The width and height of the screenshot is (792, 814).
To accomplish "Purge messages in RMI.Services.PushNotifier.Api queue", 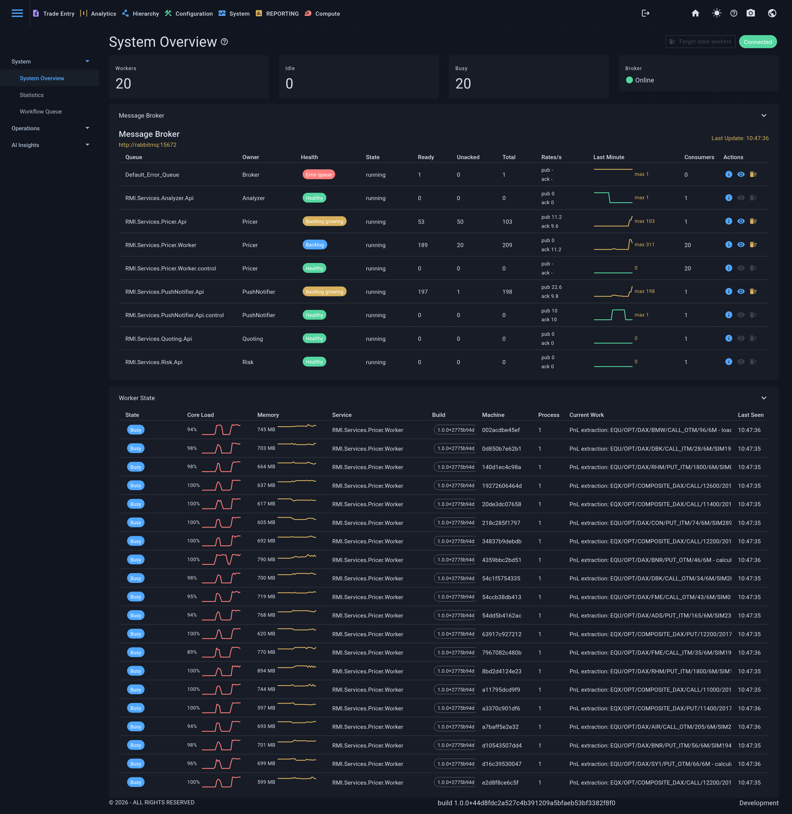I will 753,291.
